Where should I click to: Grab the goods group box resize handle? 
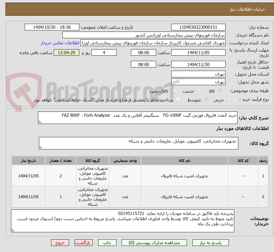(41, 147)
